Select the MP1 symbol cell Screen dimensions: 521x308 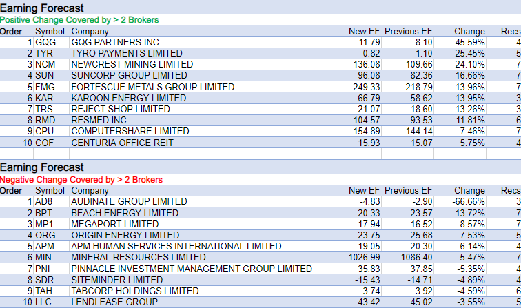click(x=45, y=224)
